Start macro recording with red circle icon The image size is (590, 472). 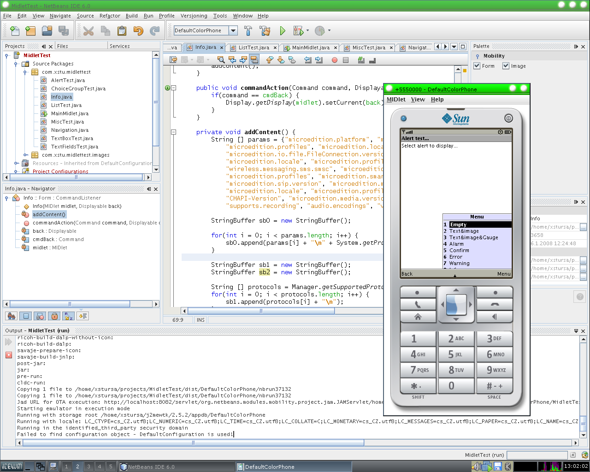pos(335,60)
